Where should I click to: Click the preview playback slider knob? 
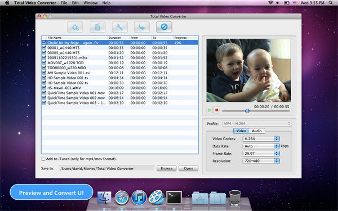coord(247,111)
